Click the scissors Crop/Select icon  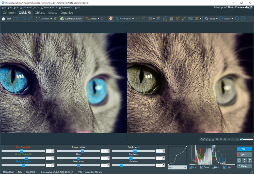click(117, 18)
